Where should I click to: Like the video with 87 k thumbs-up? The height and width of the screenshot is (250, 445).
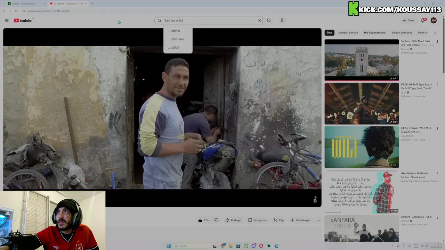click(x=203, y=220)
